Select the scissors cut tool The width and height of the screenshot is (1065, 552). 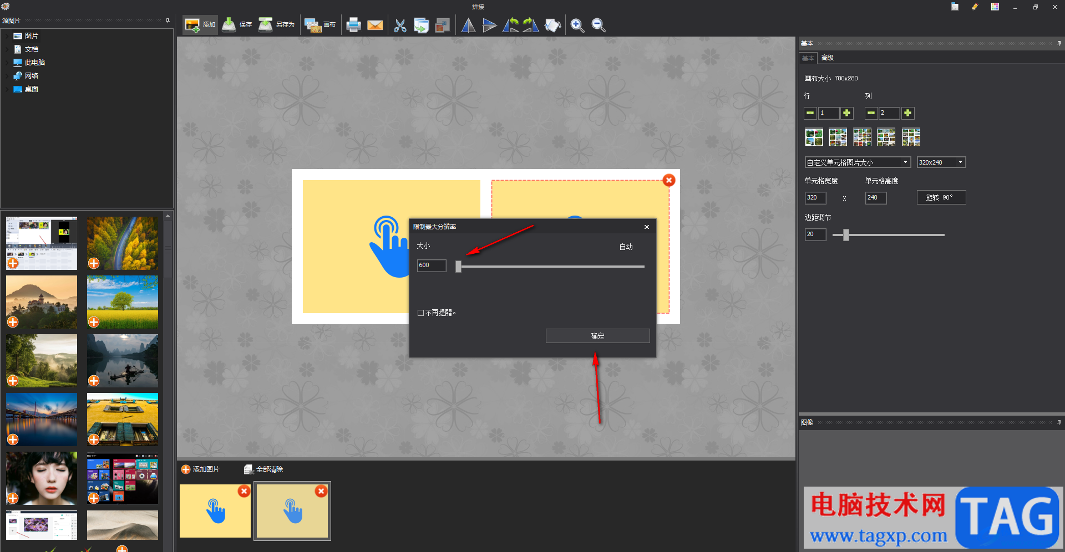400,25
